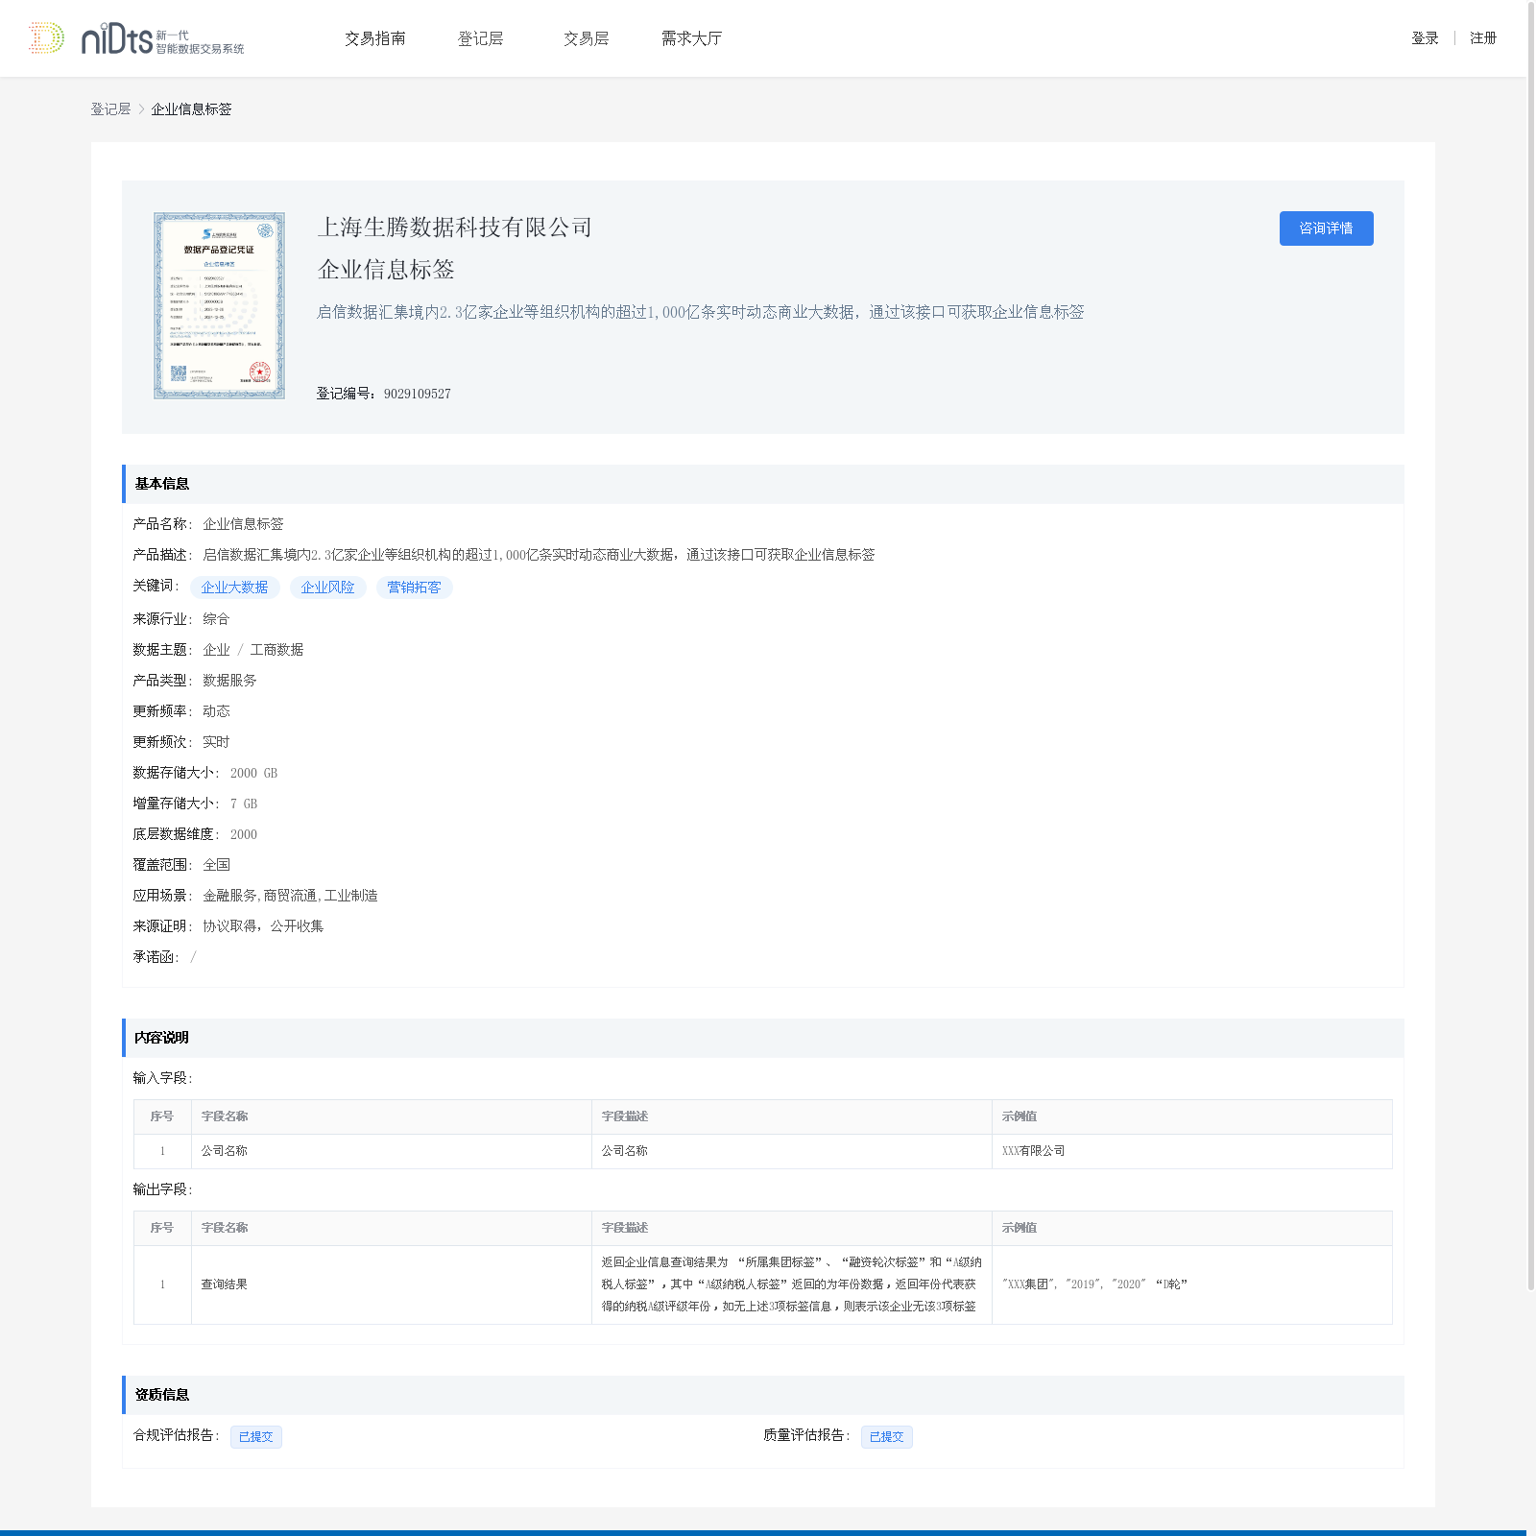This screenshot has width=1536, height=1536.
Task: Click the 注册 link
Action: [x=1483, y=38]
